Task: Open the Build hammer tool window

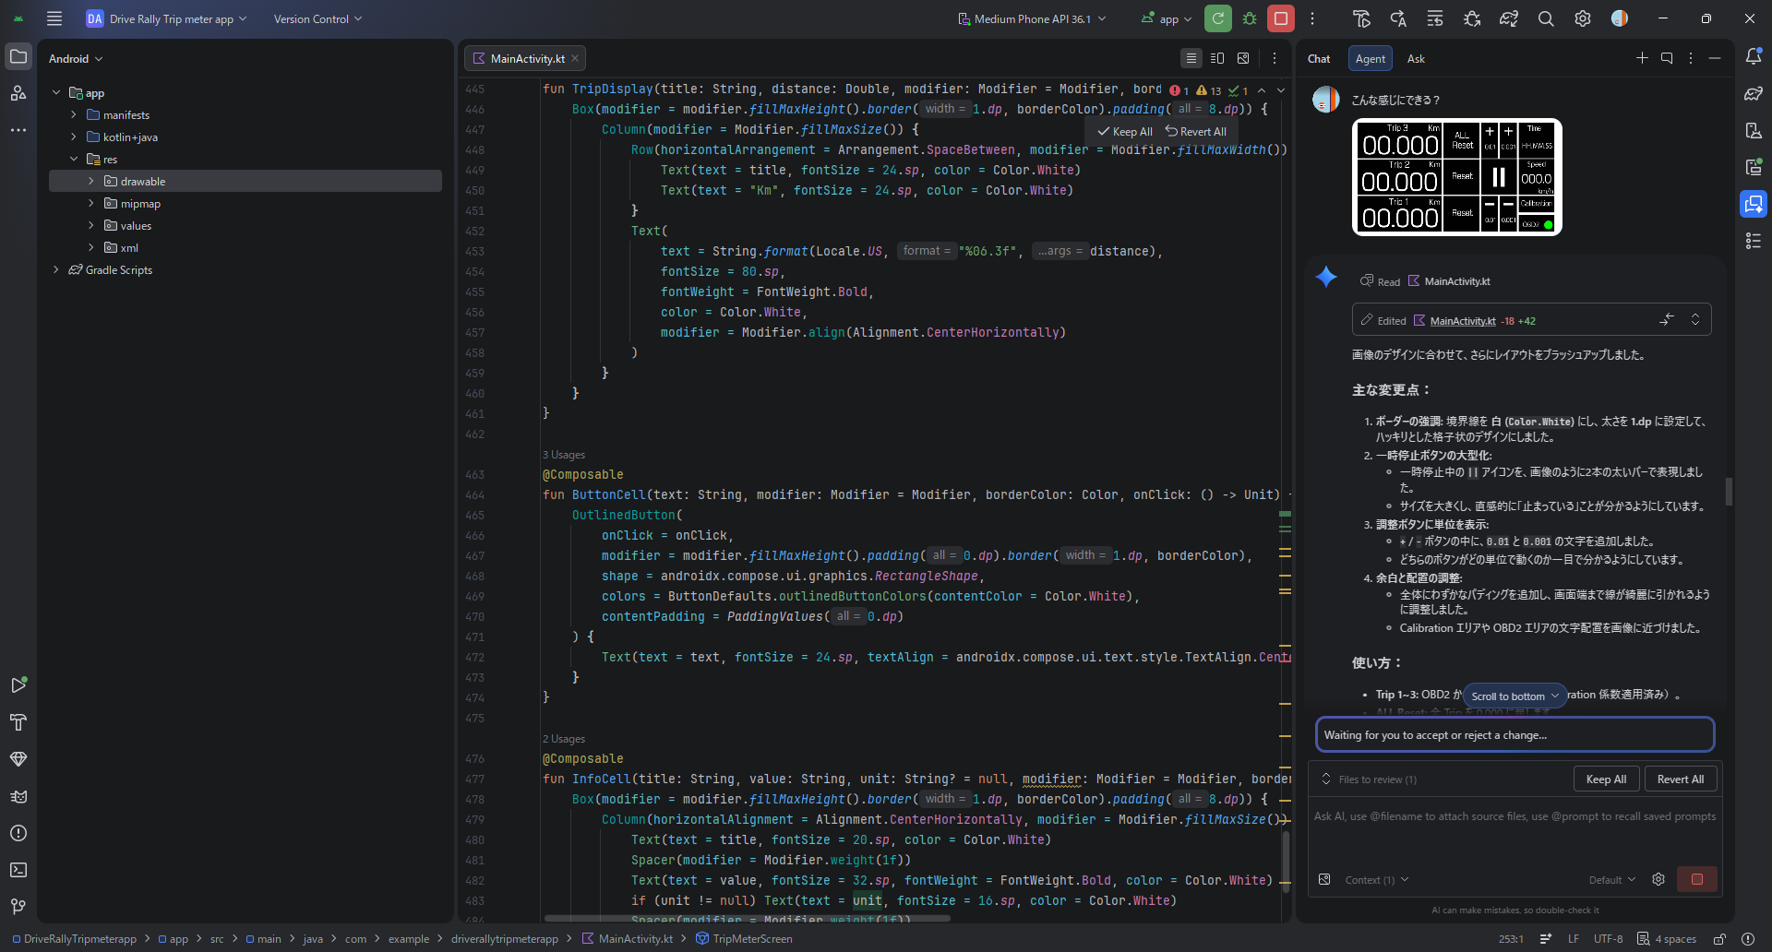Action: [x=18, y=722]
